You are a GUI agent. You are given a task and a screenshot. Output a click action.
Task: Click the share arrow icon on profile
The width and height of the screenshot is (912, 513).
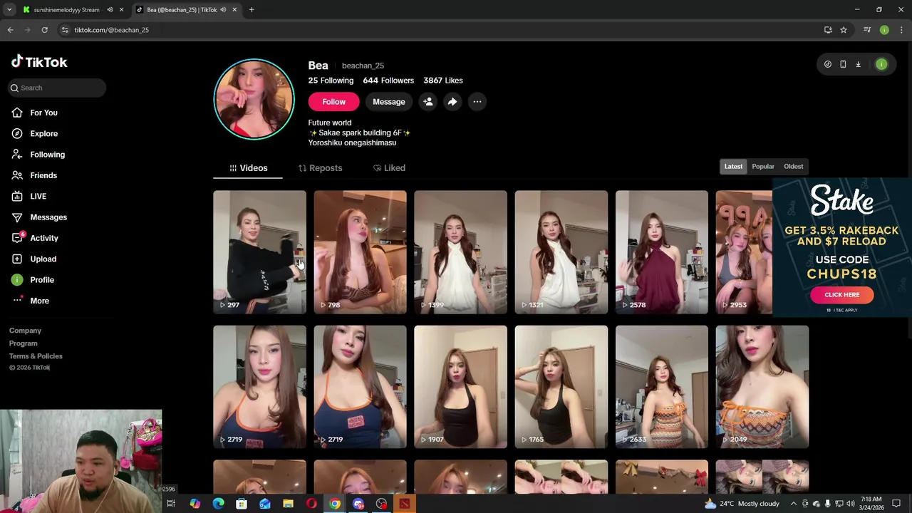(452, 102)
